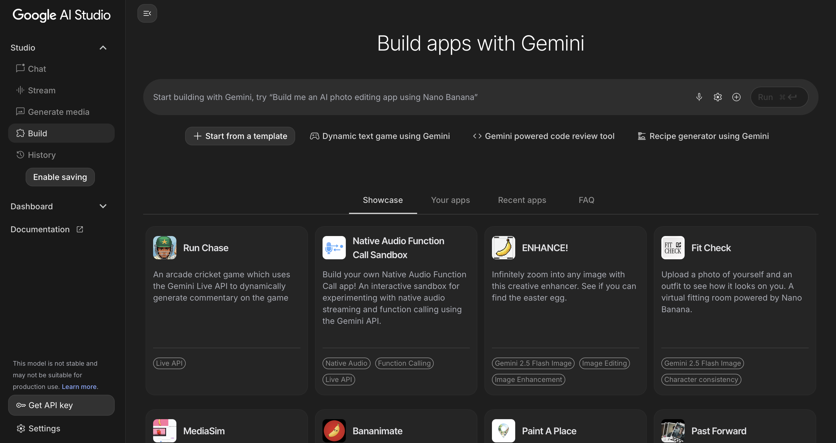Viewport: 836px width, 443px height.
Task: Click the add attachment plus icon
Action: point(736,97)
